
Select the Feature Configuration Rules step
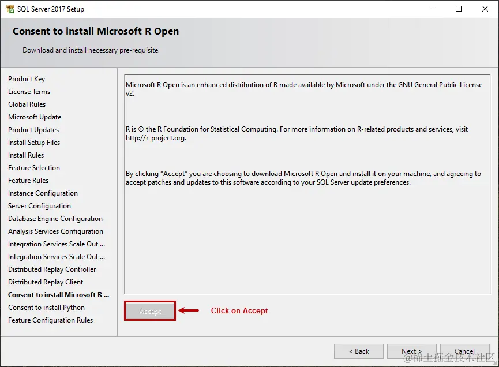pyautogui.click(x=51, y=320)
